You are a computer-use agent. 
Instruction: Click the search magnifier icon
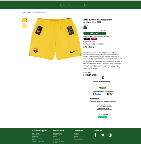(x=85, y=5)
